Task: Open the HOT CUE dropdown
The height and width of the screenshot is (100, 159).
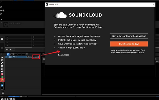Action: pos(10,49)
